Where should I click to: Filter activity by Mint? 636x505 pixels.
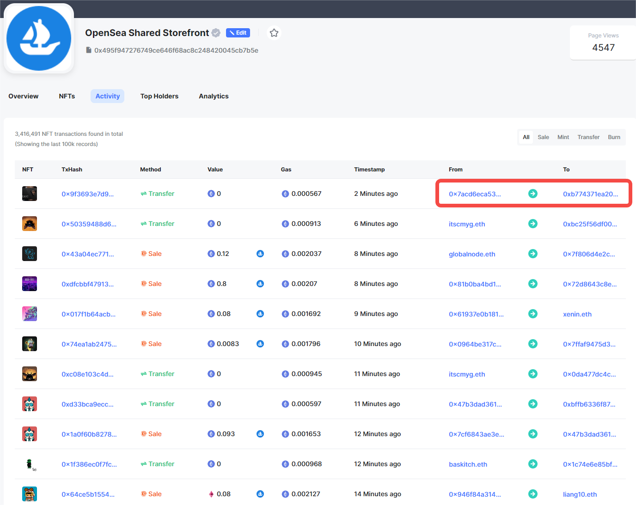[x=563, y=137]
